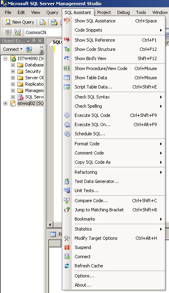
Task: Open the Code Snippets submenu
Action: [114, 30]
